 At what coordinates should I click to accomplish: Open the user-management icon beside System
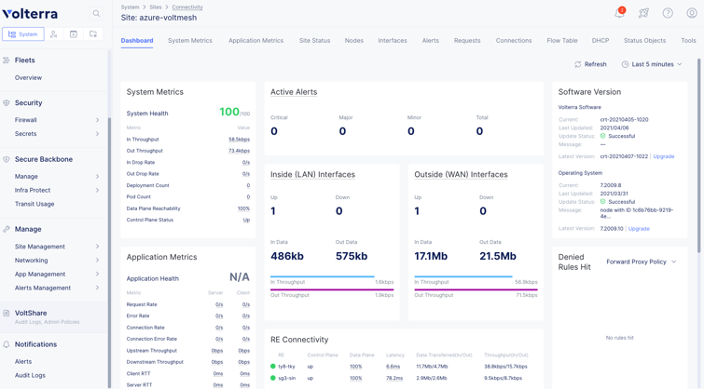[x=54, y=34]
